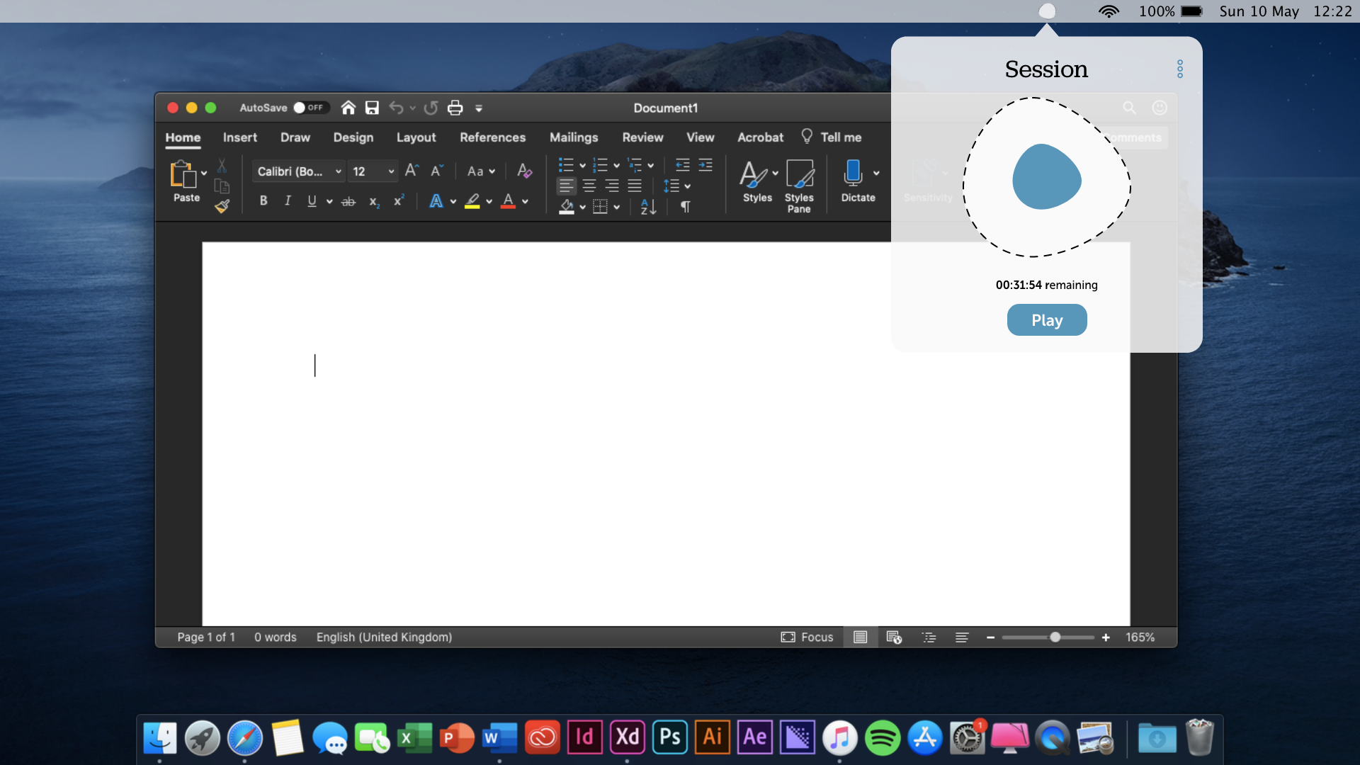The width and height of the screenshot is (1360, 765).
Task: Apply Subscript formatting
Action: coord(374,202)
